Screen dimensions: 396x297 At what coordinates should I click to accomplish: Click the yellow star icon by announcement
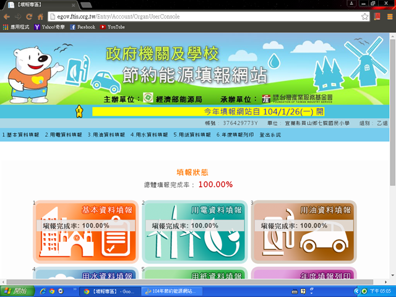[79, 111]
